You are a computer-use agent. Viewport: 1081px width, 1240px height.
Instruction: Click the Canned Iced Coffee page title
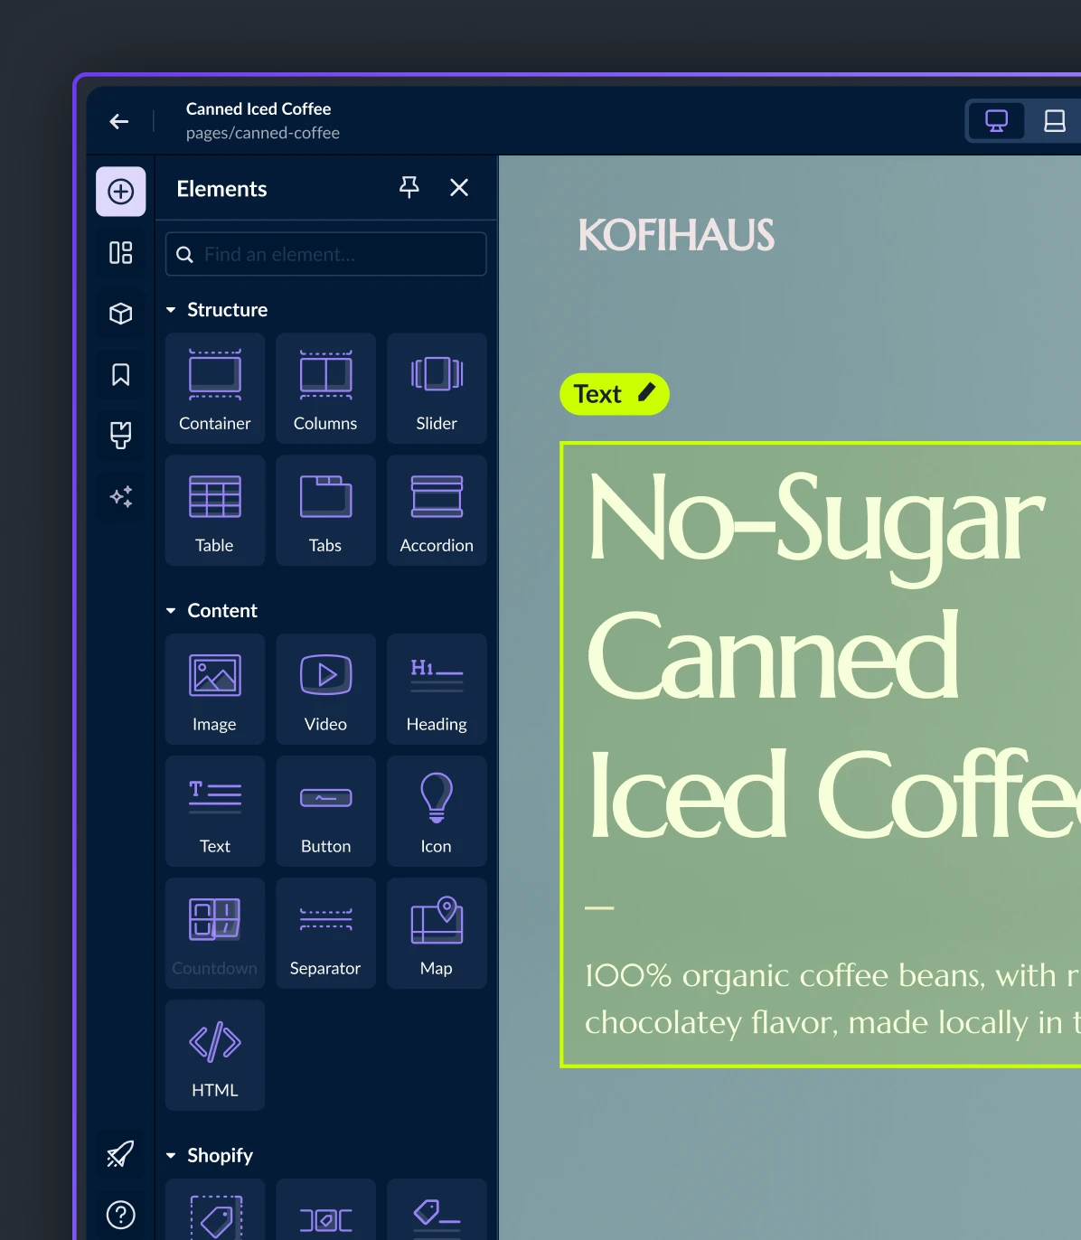coord(258,108)
